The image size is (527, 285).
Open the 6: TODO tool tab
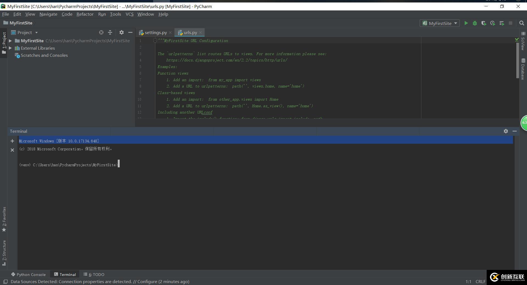pyautogui.click(x=94, y=275)
